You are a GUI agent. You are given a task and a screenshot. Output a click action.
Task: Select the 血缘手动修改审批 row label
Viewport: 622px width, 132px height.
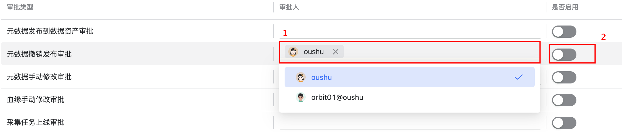(36, 100)
